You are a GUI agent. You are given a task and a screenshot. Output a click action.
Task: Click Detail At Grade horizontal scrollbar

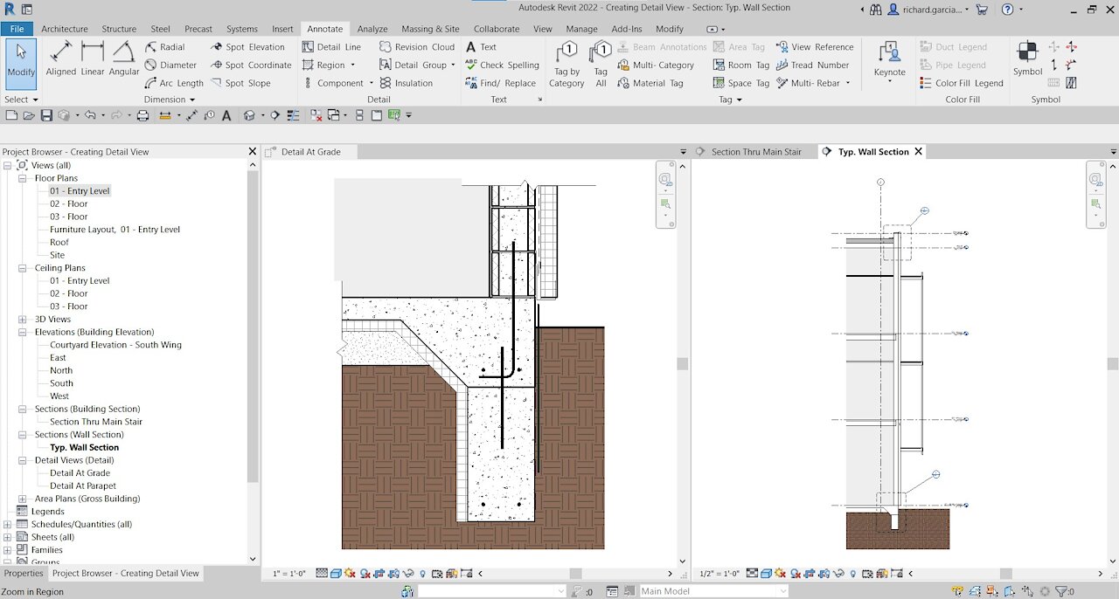575,574
